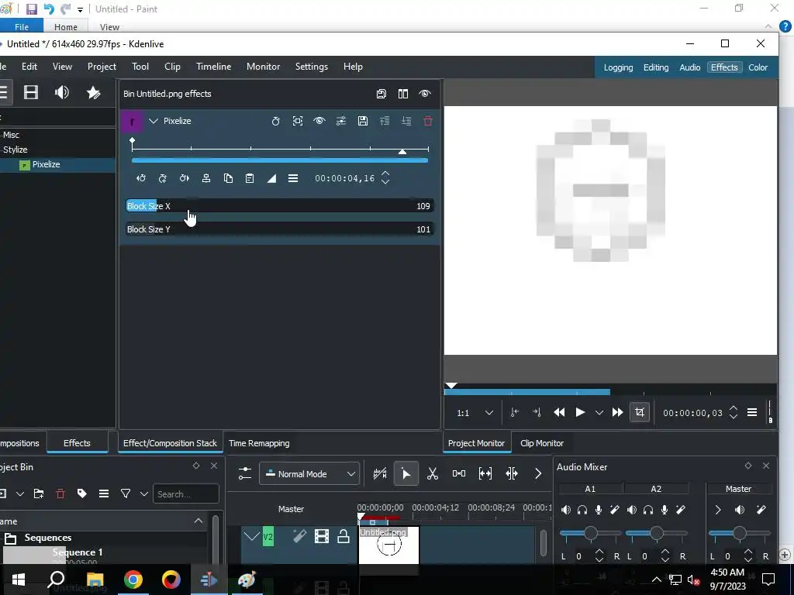The image size is (794, 595).
Task: Go to previous keyframe icon
Action: 141,178
